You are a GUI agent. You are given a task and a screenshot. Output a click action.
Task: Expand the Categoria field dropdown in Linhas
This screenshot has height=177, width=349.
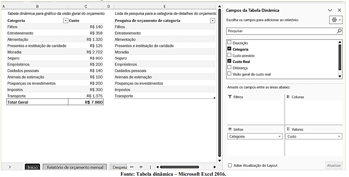coord(280,136)
